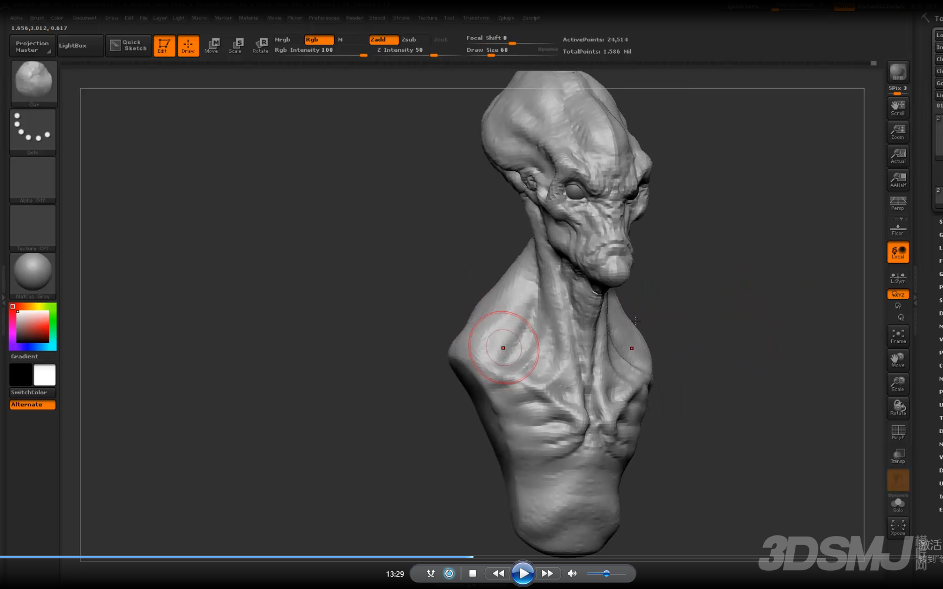Select the black main color swatch
The image size is (943, 589).
[x=21, y=375]
